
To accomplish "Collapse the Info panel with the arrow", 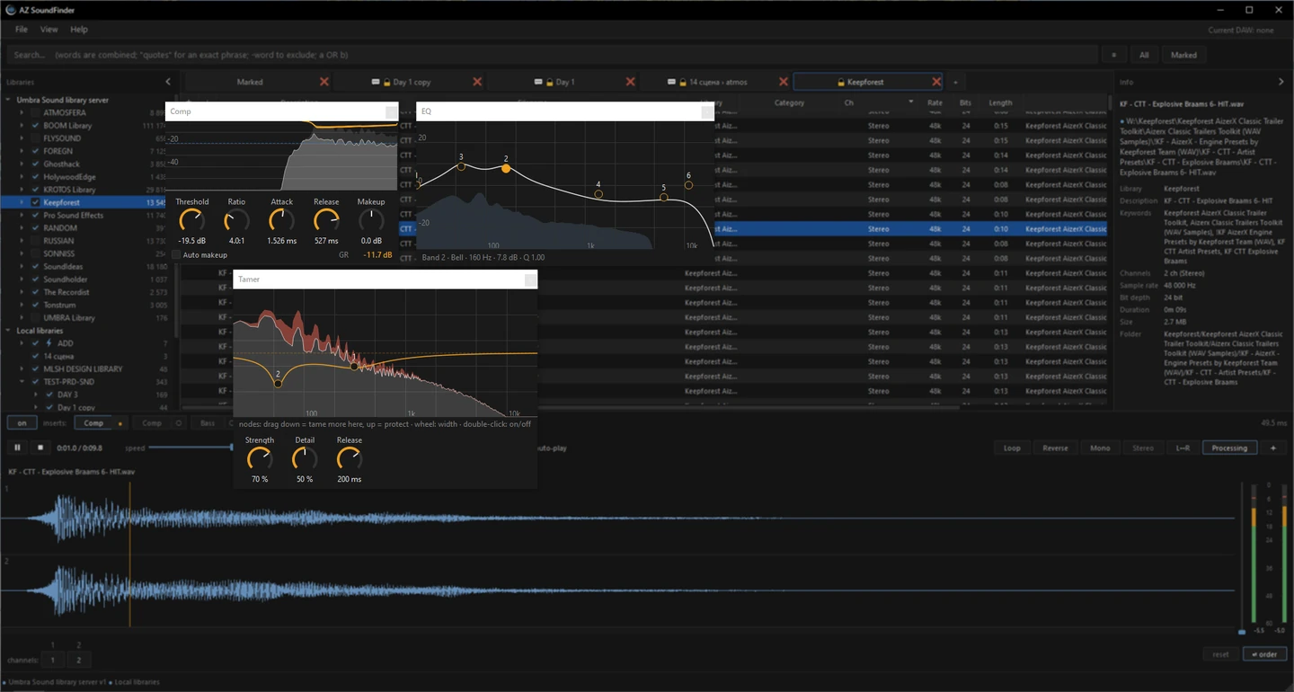I will click(x=1281, y=82).
